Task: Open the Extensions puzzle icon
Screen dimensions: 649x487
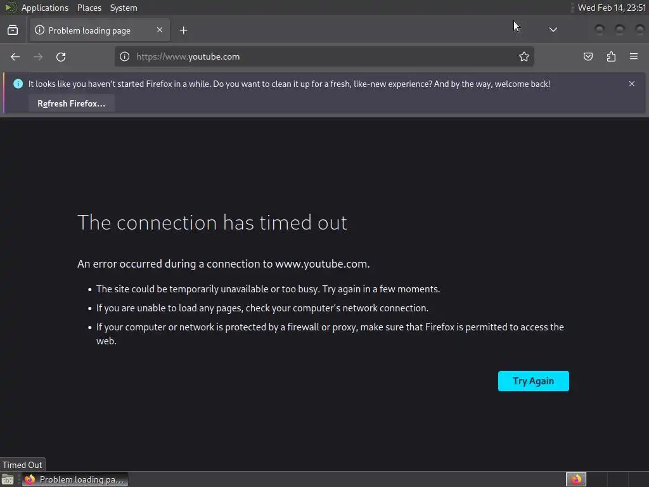Action: click(x=611, y=56)
